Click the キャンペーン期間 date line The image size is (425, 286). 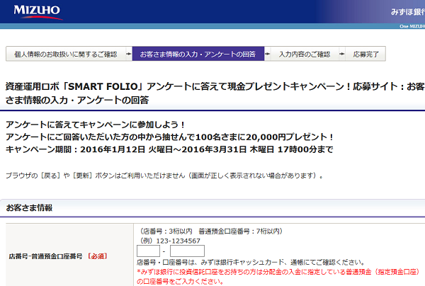click(x=169, y=149)
